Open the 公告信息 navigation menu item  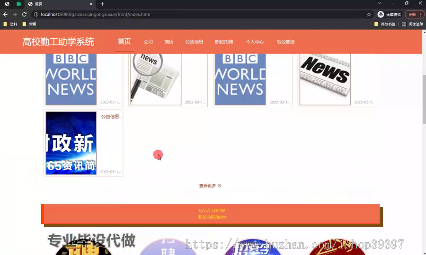tap(194, 42)
